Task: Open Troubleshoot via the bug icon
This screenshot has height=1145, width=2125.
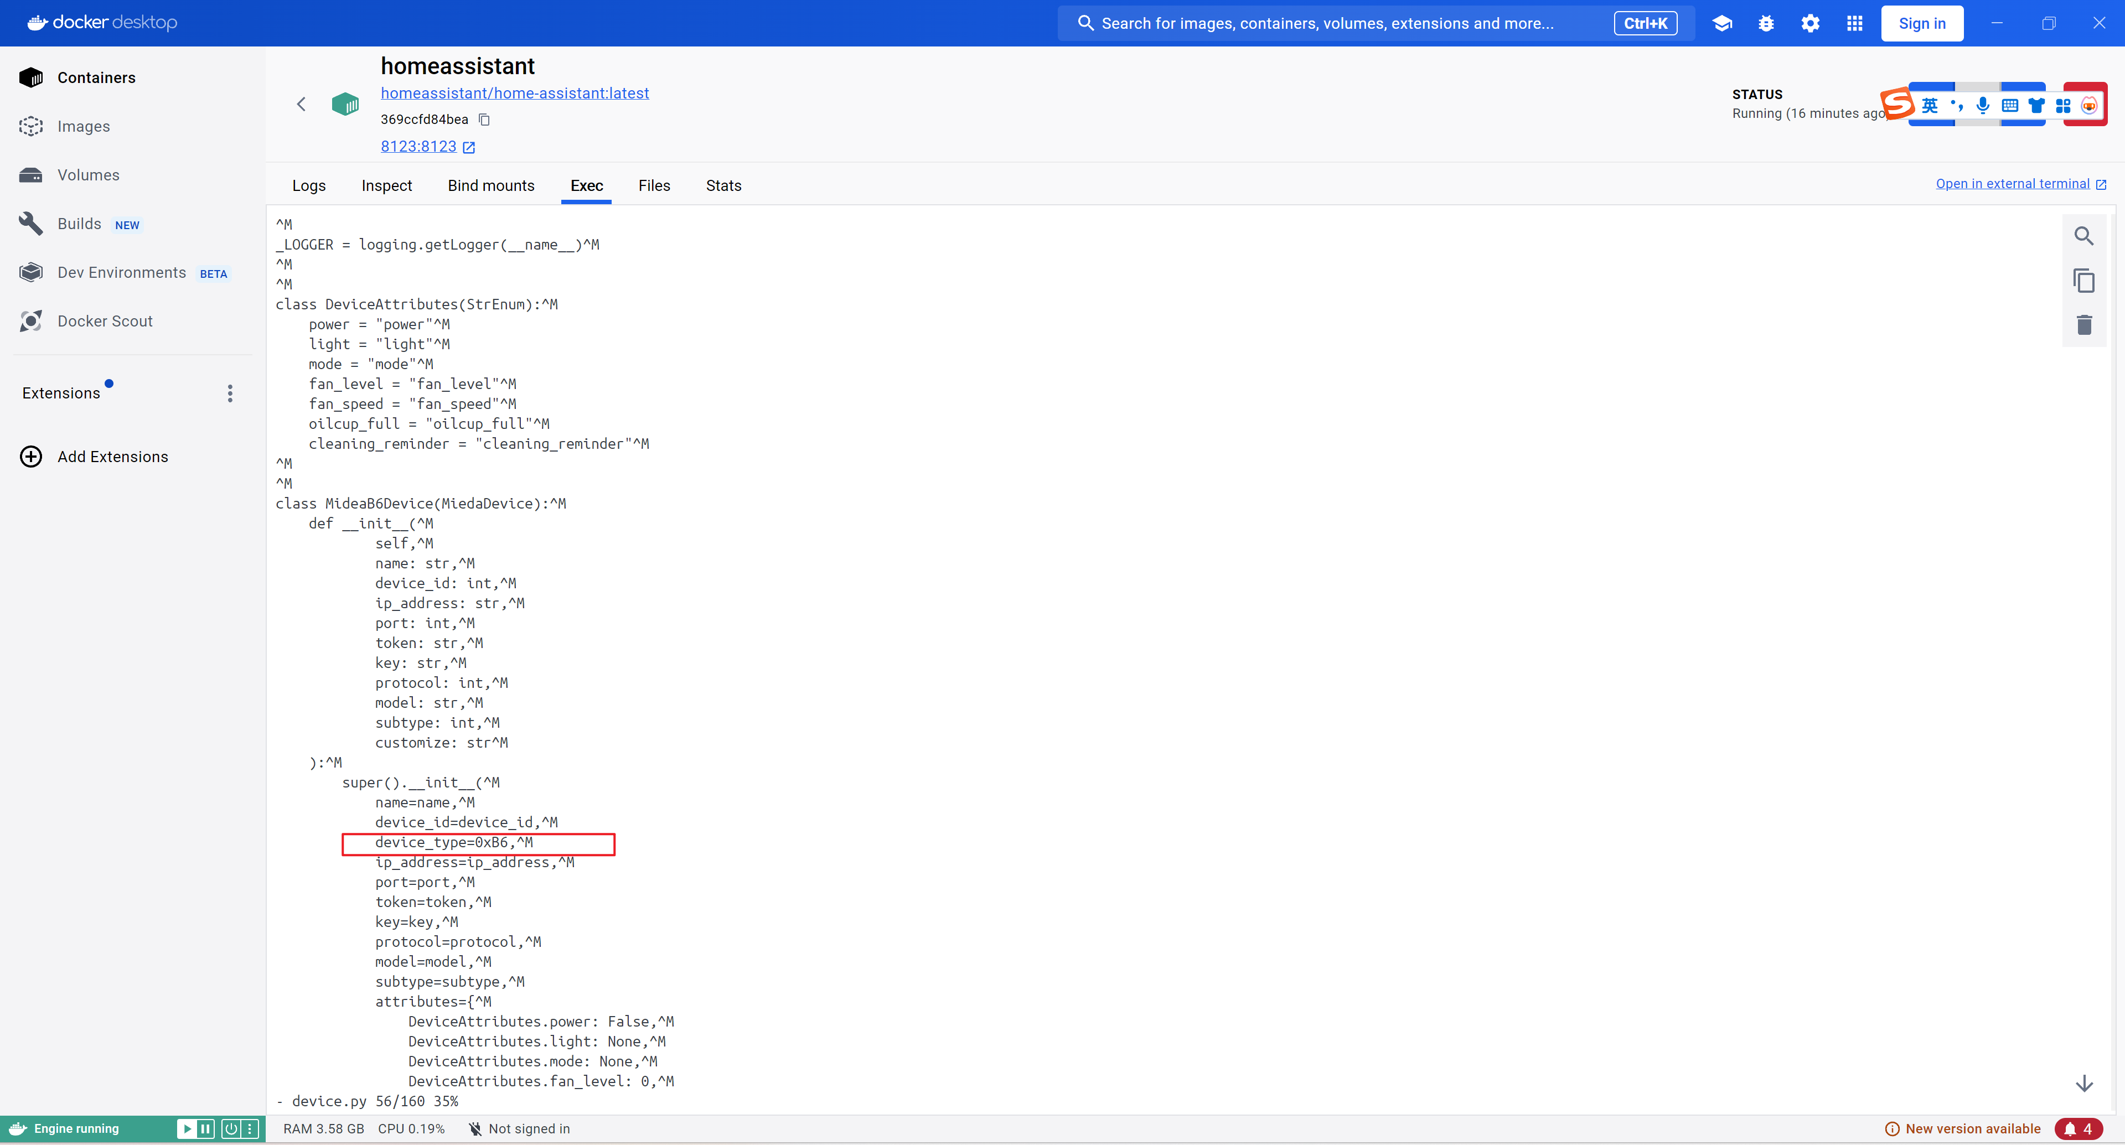Action: click(1766, 23)
